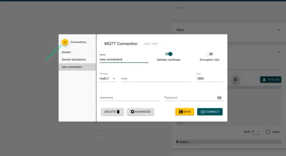The width and height of the screenshot is (286, 156).
Task: Delete the connection
Action: 112,112
